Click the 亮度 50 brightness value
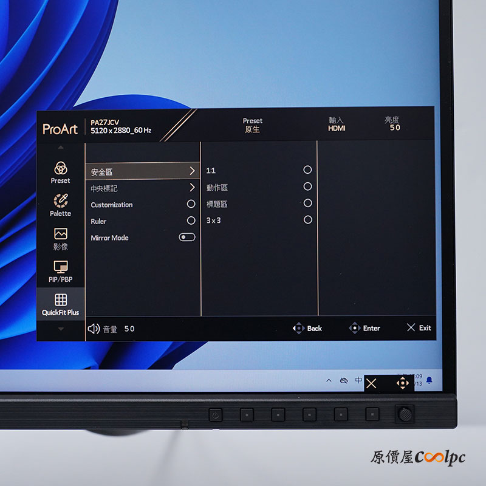Viewport: 486px width, 486px height. click(392, 123)
